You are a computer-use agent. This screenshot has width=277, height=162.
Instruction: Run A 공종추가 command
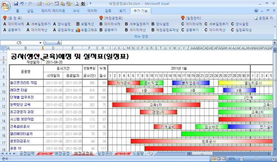(x=12, y=30)
